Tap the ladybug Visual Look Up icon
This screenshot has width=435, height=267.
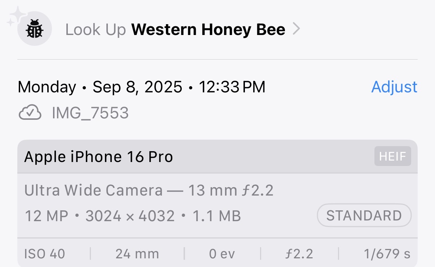tap(35, 29)
